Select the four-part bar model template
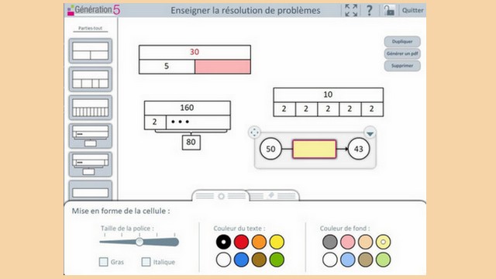This screenshot has width=496, height=279. pyautogui.click(x=91, y=79)
